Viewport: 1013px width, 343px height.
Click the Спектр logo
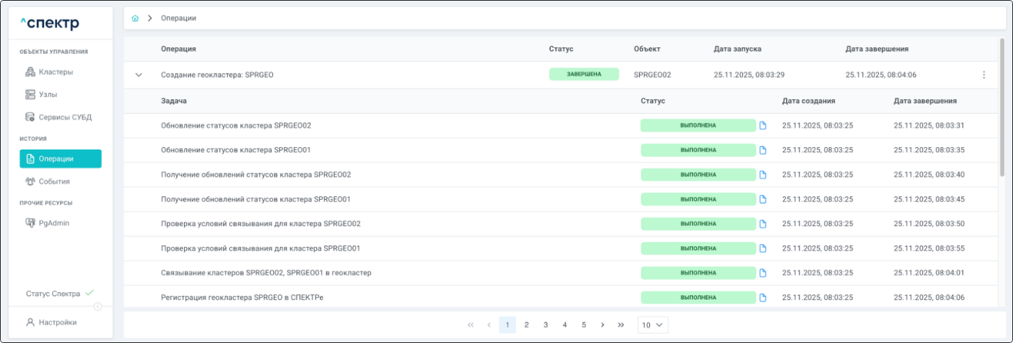tap(49, 24)
